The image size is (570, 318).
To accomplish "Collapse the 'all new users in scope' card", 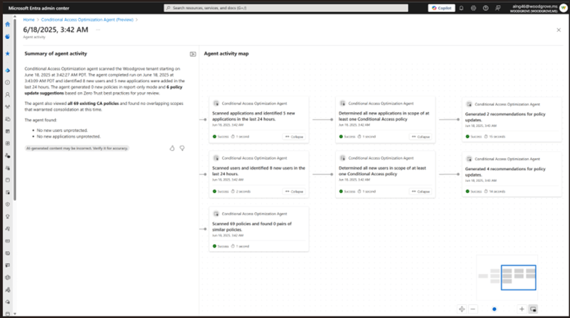I will 421,191.
